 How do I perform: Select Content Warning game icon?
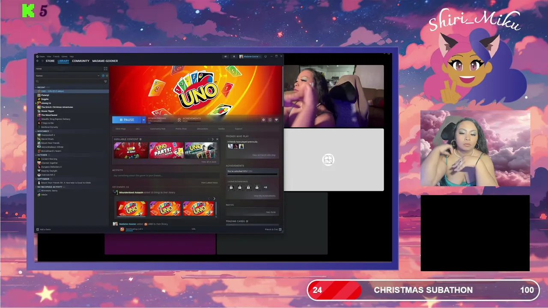39,159
